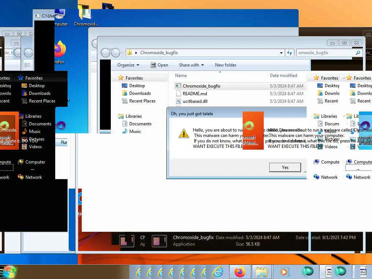Click the Date modified value in the details pane
372x279 pixels.
pos(262,238)
